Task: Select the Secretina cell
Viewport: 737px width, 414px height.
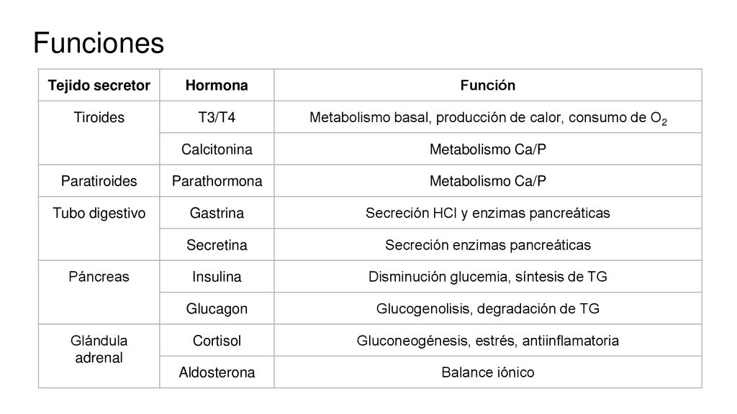Action: (x=217, y=244)
